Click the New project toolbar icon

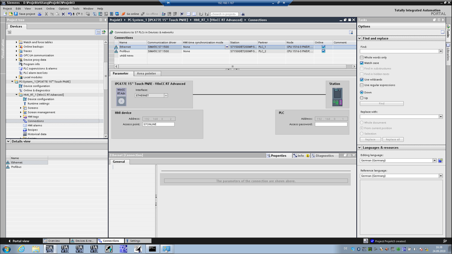(x=5, y=14)
